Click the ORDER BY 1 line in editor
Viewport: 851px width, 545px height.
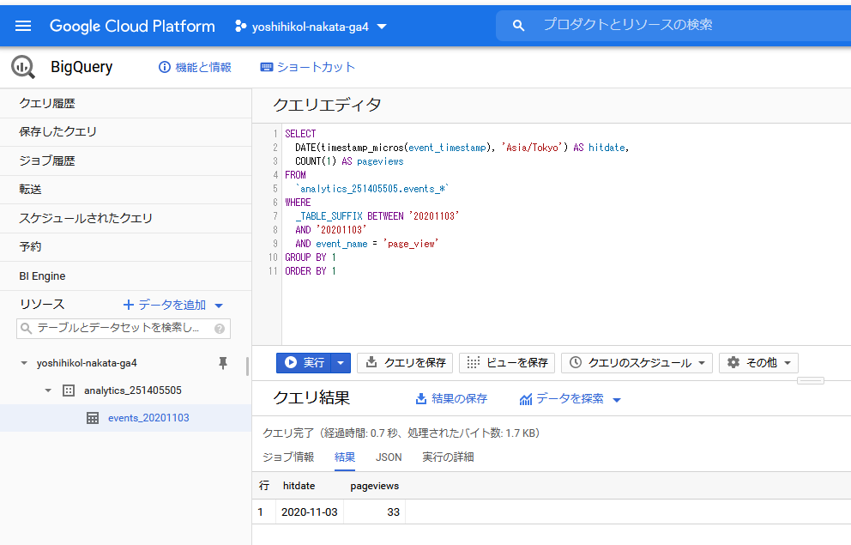(311, 271)
